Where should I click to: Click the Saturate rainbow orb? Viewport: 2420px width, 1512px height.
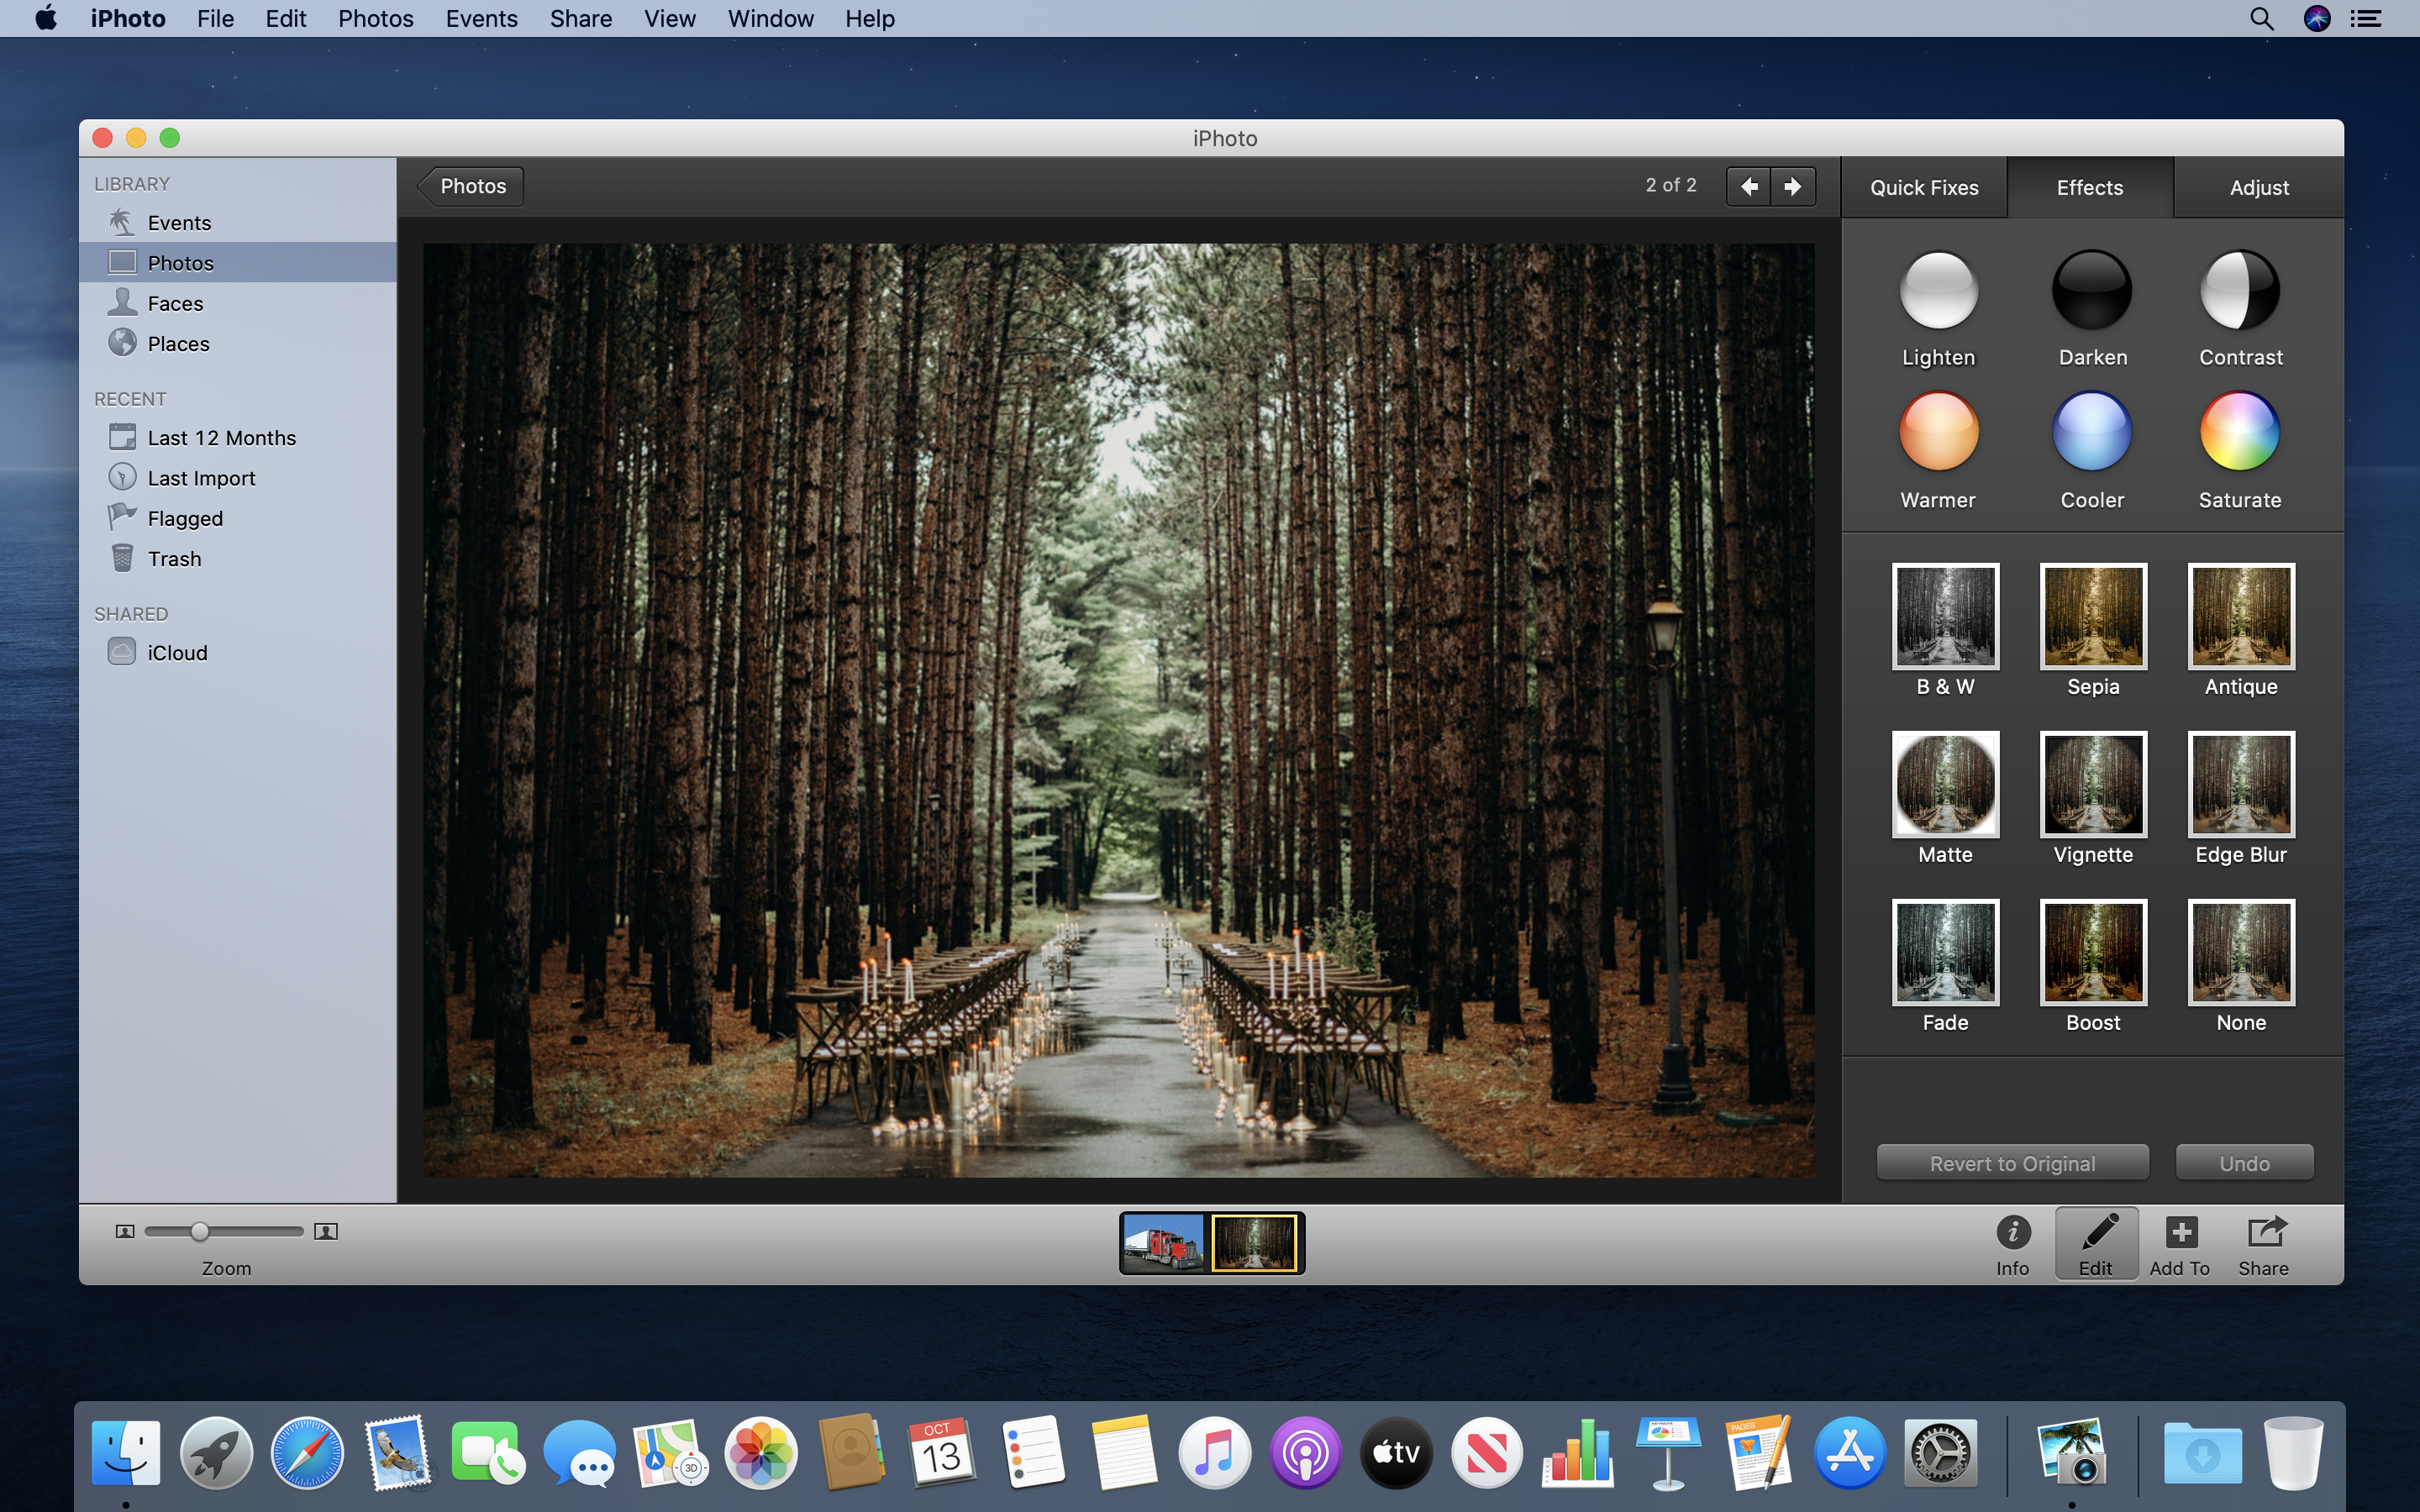[x=2239, y=431]
